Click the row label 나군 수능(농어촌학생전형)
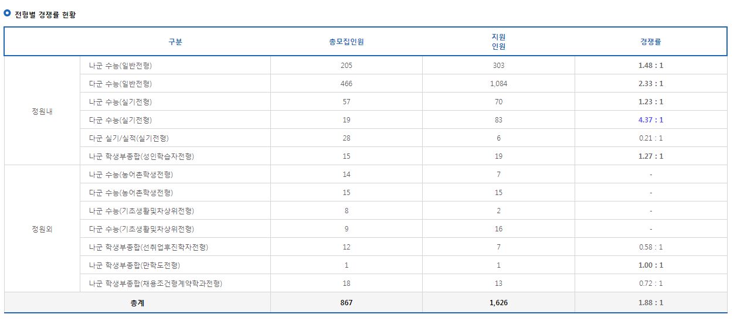Screen dimensions: 737x321 coord(131,175)
